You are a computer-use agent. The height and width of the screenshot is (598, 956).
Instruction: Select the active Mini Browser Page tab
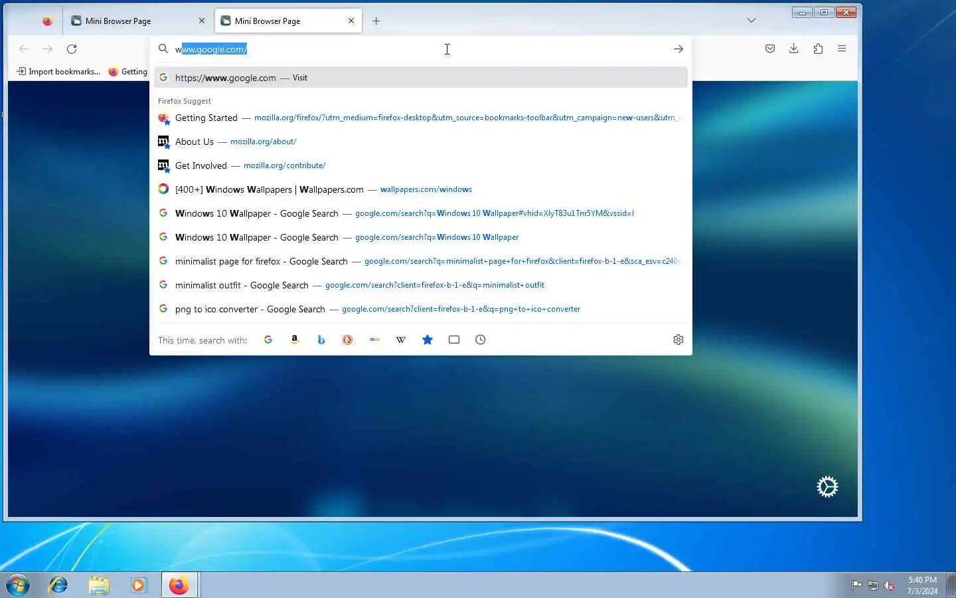click(x=288, y=21)
